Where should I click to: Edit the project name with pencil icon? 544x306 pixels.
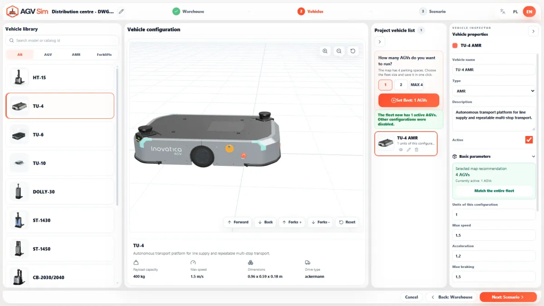coord(121,11)
